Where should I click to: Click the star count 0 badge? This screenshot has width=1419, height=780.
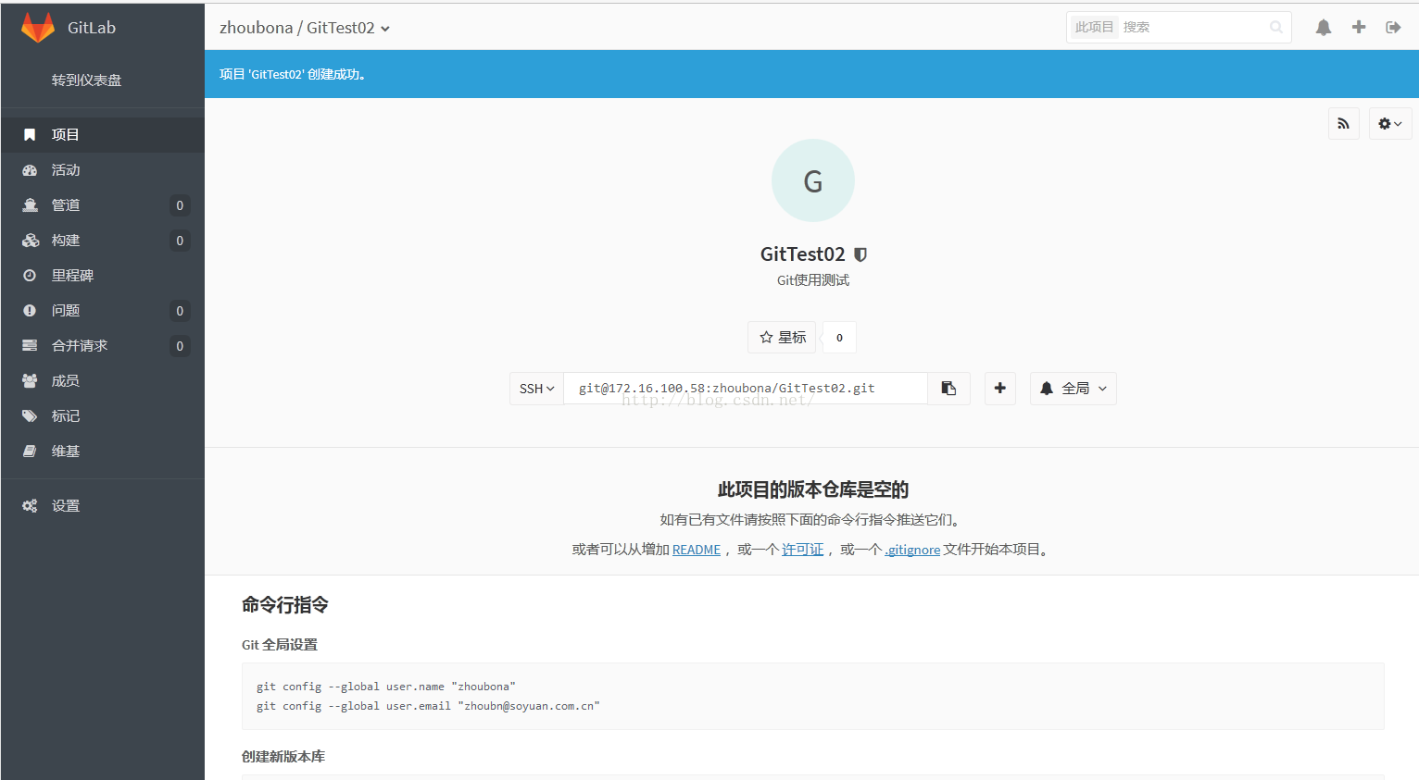point(839,338)
